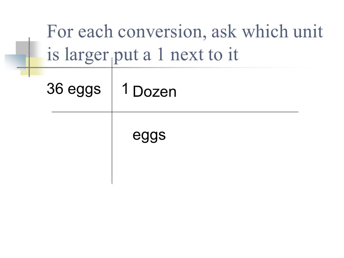The height and width of the screenshot is (258, 344).
Task: Select the word "put" in the title
Action: click(126, 55)
